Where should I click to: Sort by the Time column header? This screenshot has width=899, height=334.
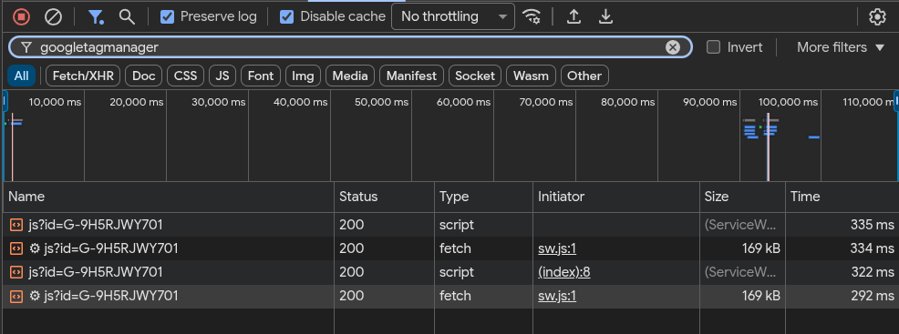pos(842,197)
